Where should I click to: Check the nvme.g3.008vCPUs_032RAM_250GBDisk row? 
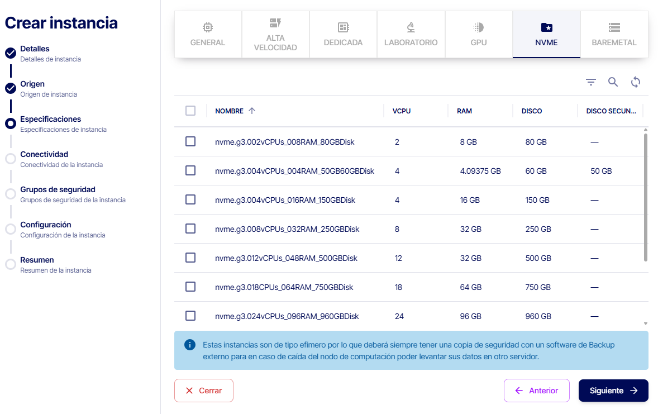click(190, 229)
